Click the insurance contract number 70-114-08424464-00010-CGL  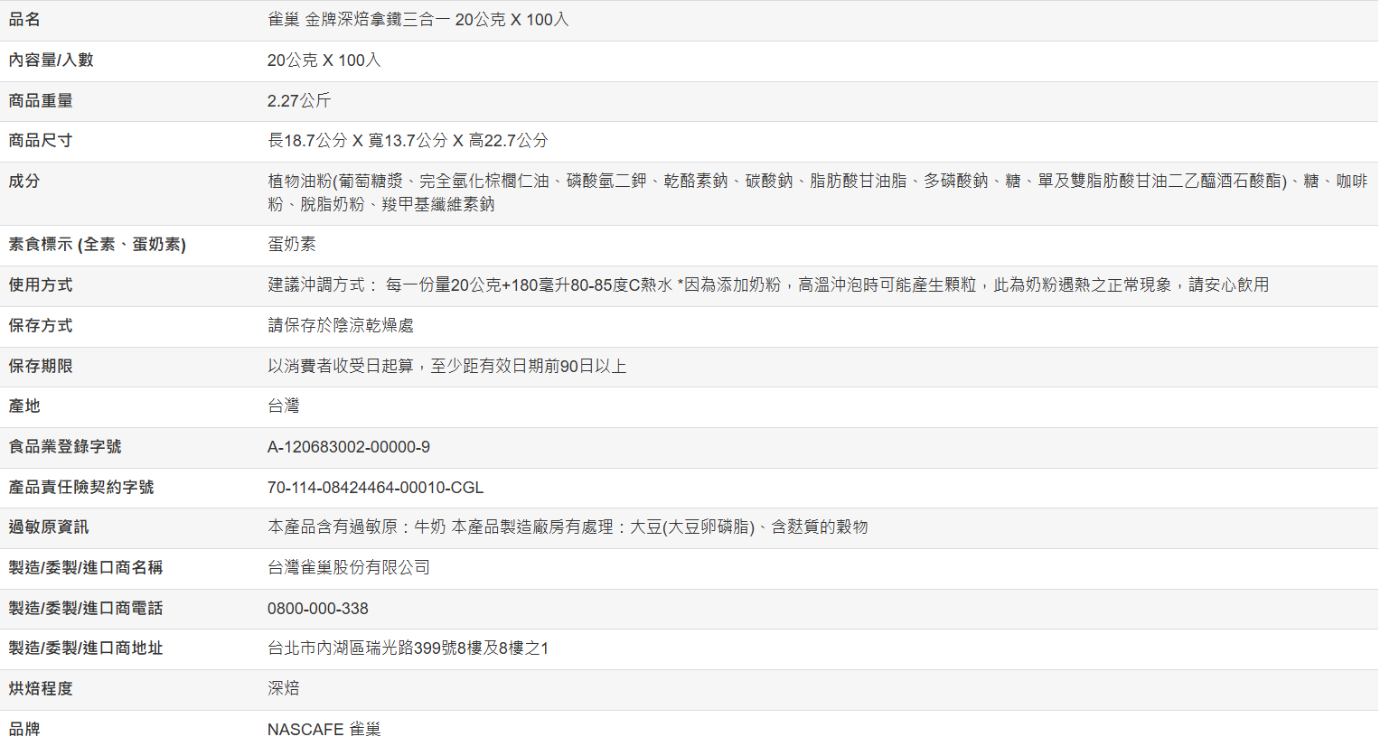375,488
